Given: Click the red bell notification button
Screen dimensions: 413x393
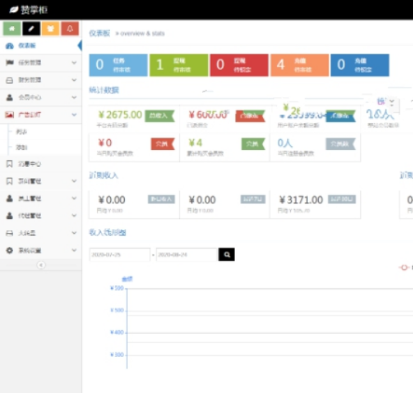Looking at the screenshot, I should coord(70,28).
